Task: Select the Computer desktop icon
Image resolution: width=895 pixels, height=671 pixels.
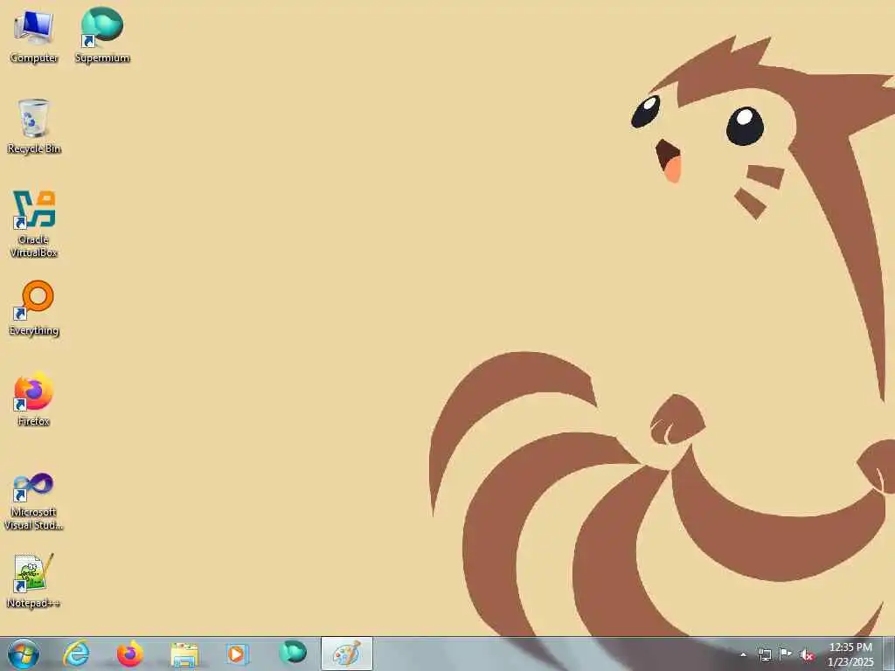Action: coord(34,35)
